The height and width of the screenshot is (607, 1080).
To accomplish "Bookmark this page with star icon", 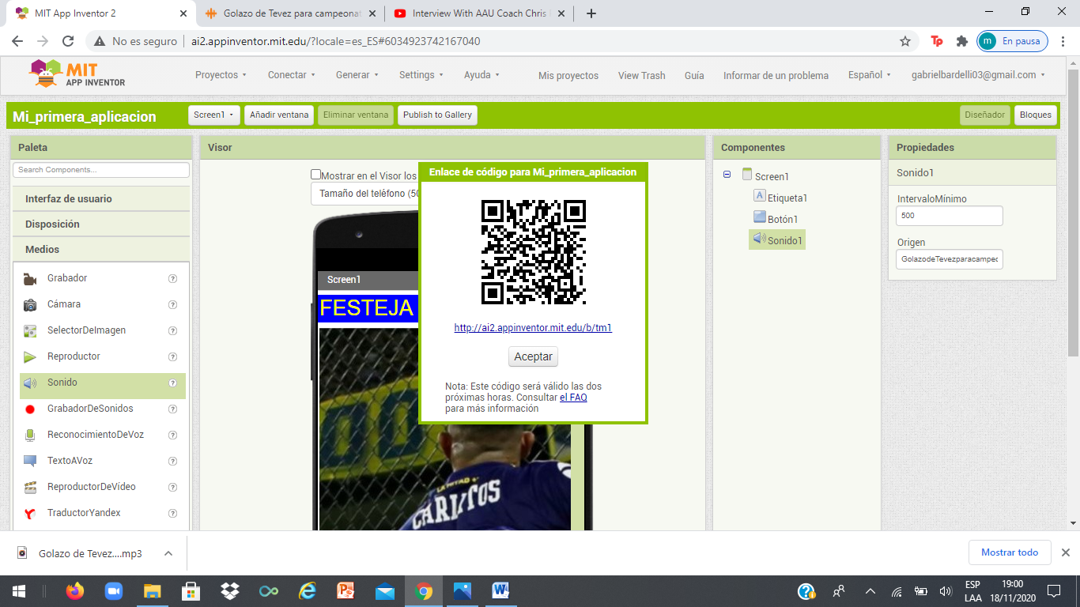I will [x=905, y=41].
